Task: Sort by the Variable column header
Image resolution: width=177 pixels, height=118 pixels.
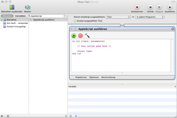Action: click(122, 87)
